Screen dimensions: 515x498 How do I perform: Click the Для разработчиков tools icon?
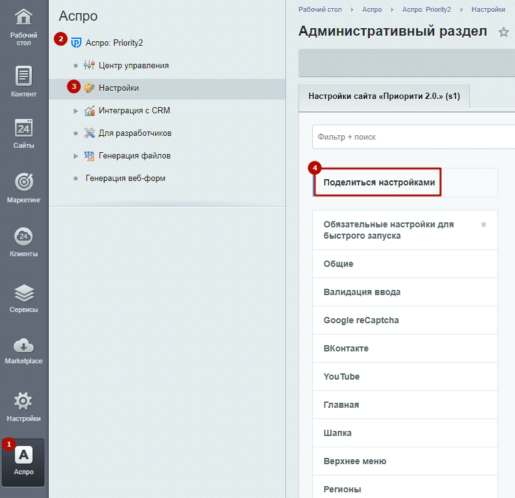click(x=89, y=133)
